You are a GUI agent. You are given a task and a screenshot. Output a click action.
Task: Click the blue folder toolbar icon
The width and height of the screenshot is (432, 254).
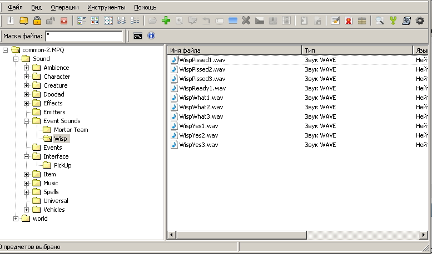[233, 21]
